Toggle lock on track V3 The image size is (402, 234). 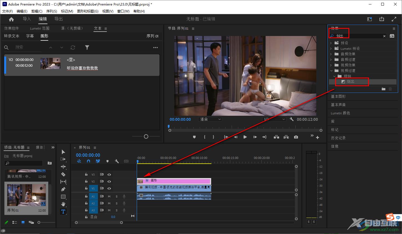[86, 174]
